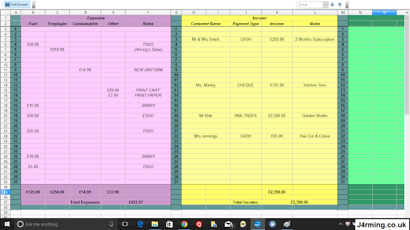
Task: Click the Customer Name label cell
Action: point(206,24)
